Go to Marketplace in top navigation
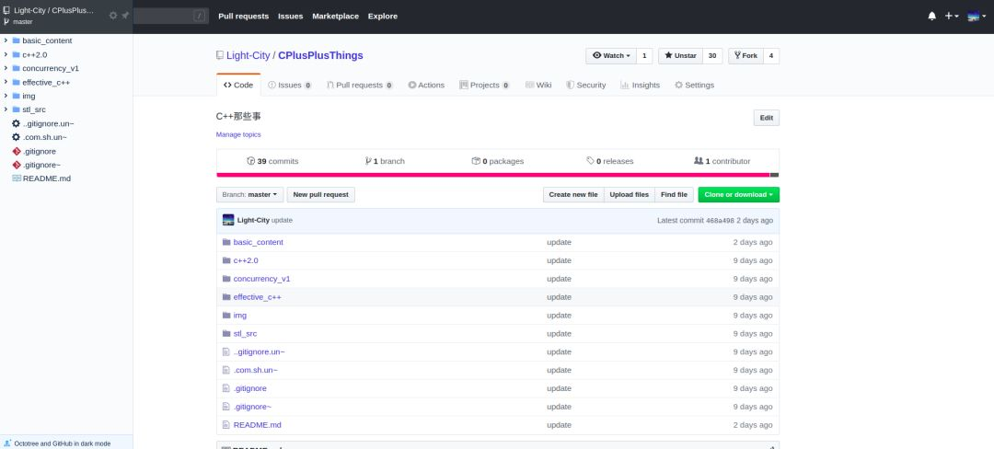The width and height of the screenshot is (994, 449). click(335, 16)
